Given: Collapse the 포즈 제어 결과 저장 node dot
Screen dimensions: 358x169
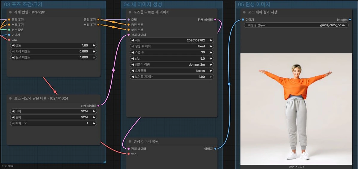Looking at the screenshot, I should click(245, 12).
